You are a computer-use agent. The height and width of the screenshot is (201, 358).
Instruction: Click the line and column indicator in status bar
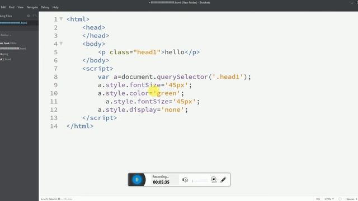[x=51, y=199]
